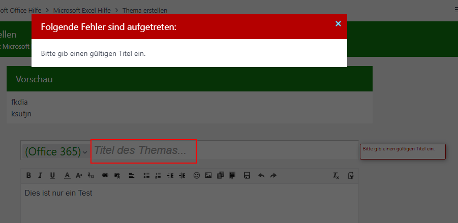Image resolution: width=458 pixels, height=223 pixels.
Task: Apply bold formatting in editor toolbar
Action: [x=28, y=175]
